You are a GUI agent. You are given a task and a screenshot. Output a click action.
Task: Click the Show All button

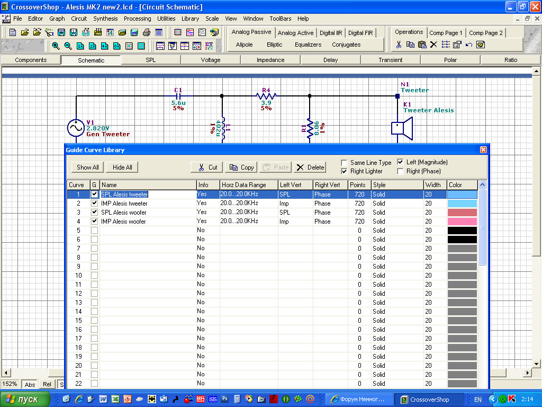tap(87, 167)
